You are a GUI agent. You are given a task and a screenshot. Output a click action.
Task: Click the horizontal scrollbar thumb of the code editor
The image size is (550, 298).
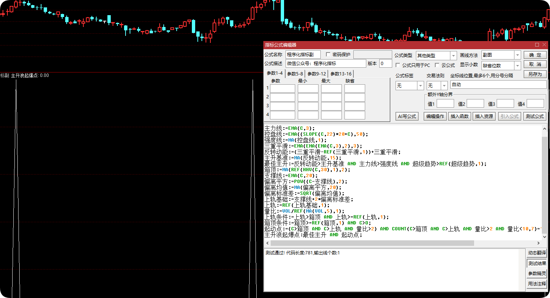(x=372, y=243)
